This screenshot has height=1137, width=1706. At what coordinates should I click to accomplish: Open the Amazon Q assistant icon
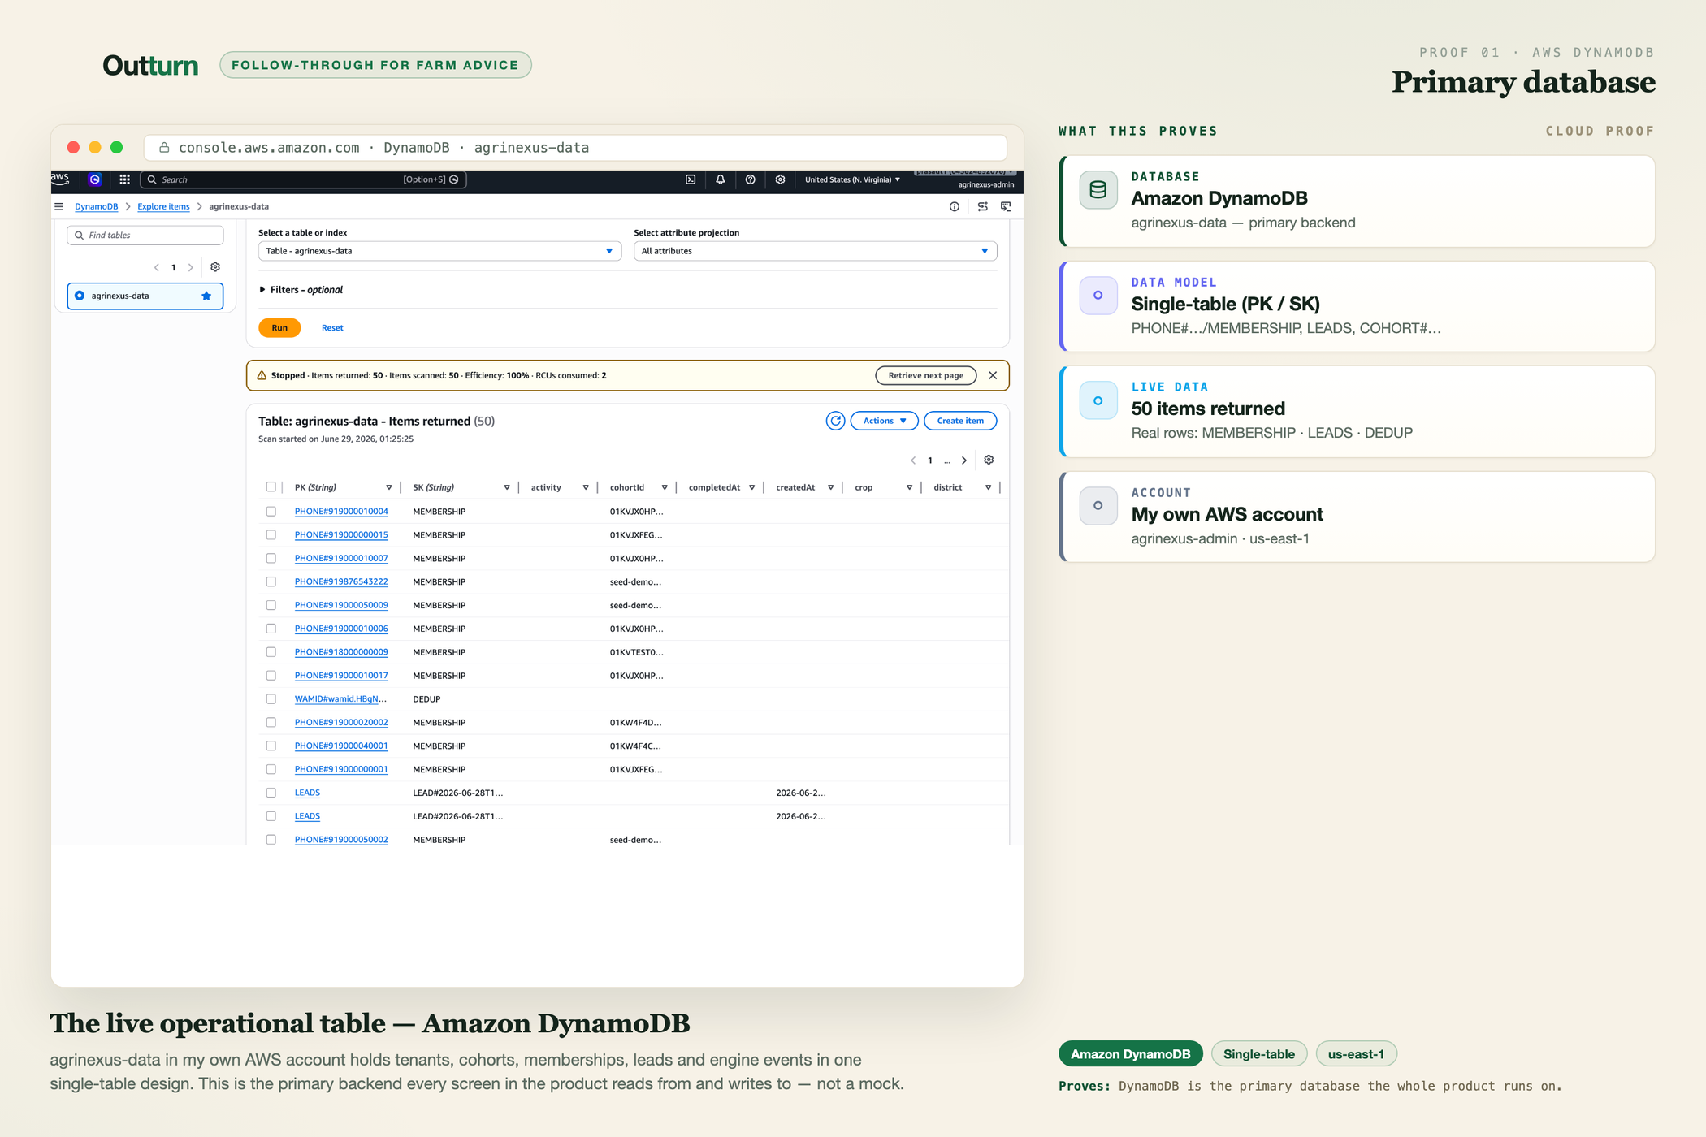(x=95, y=179)
